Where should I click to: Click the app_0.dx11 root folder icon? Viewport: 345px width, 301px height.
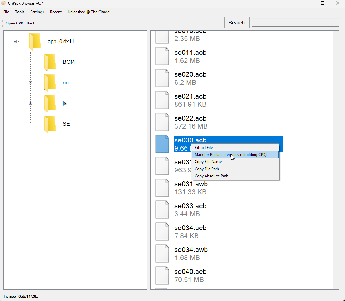pos(35,41)
